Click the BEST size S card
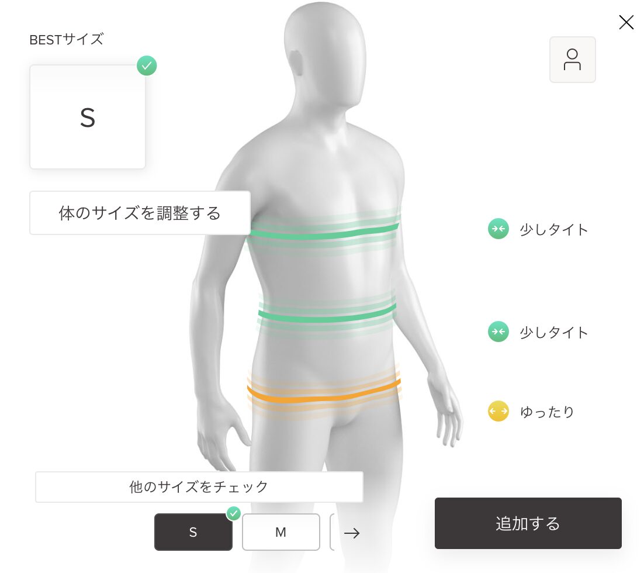644x573 pixels. tap(88, 117)
